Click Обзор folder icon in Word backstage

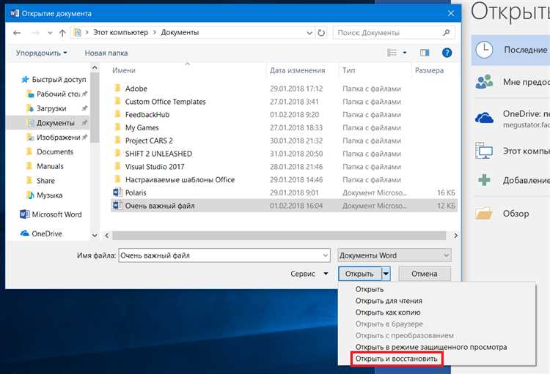(484, 213)
